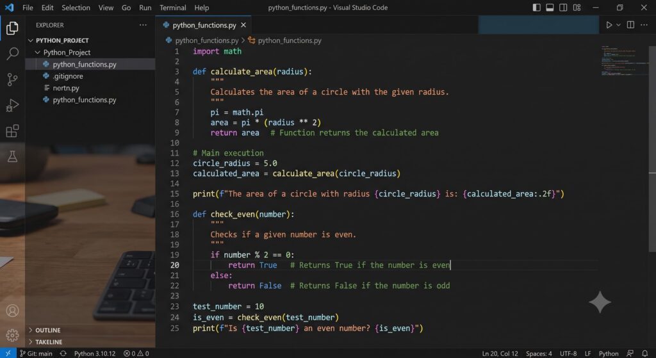Image resolution: width=656 pixels, height=358 pixels.
Task: Open the Run and Debug view
Action: click(13, 105)
